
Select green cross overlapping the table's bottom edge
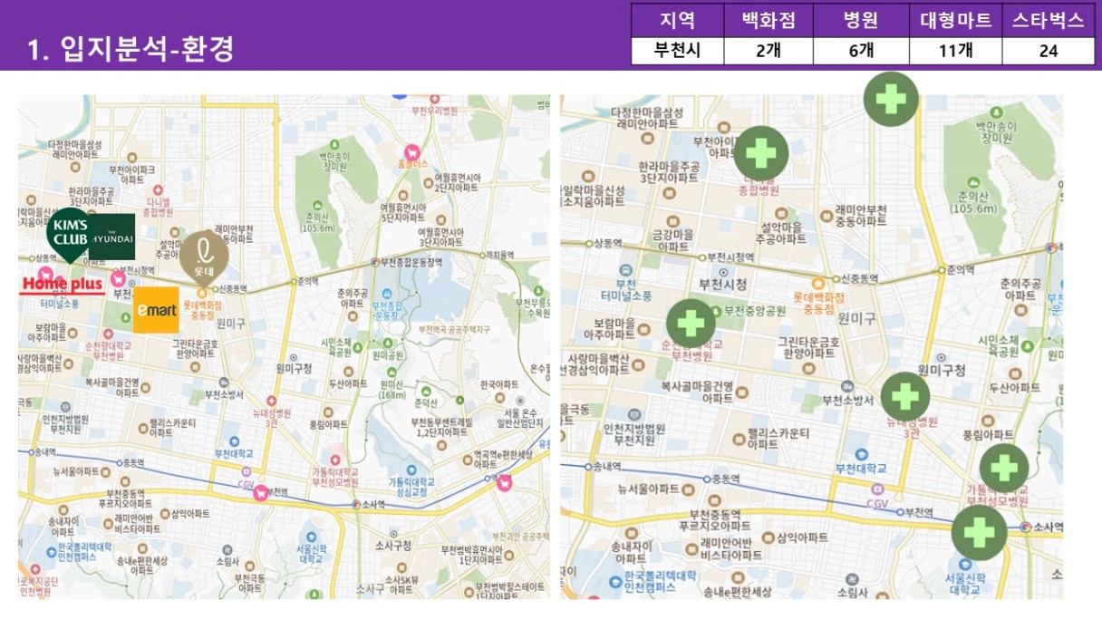pos(891,98)
